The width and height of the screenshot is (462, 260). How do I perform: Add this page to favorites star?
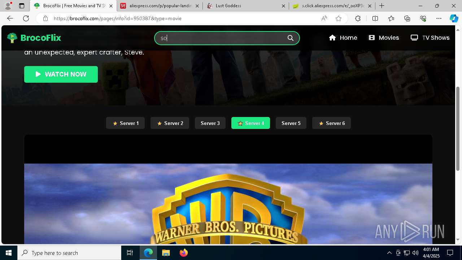(x=339, y=18)
